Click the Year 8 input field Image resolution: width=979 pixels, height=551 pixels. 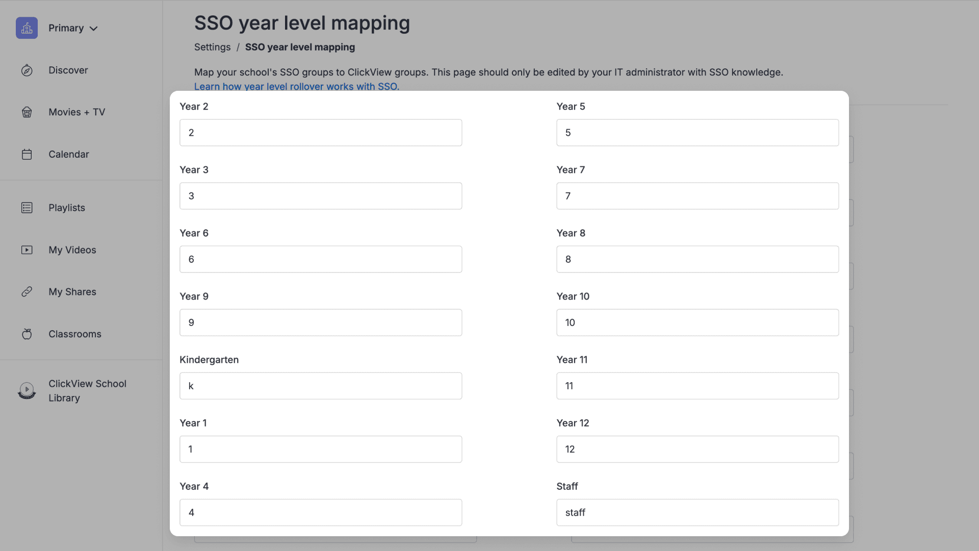pos(698,259)
